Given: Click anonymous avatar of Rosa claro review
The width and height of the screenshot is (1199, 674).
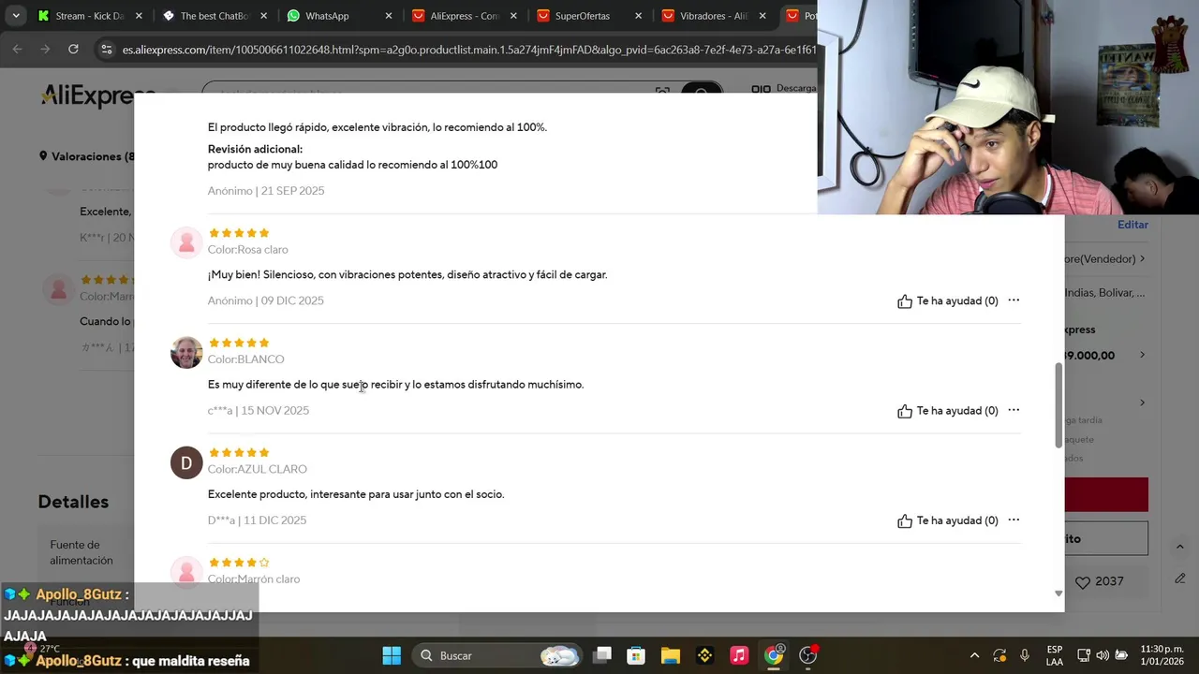Looking at the screenshot, I should click(x=186, y=242).
